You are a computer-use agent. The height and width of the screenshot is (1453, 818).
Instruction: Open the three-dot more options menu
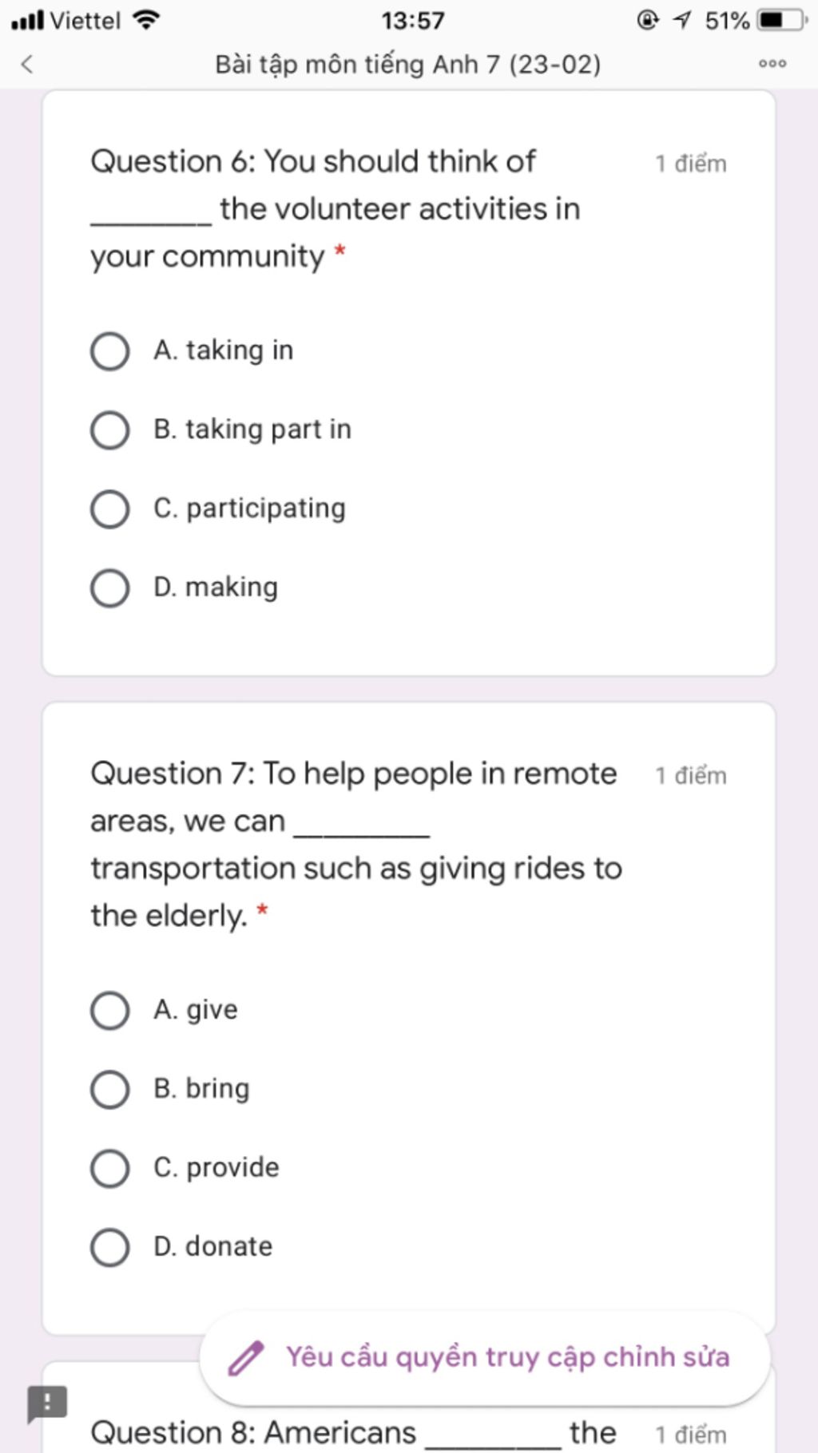point(772,64)
